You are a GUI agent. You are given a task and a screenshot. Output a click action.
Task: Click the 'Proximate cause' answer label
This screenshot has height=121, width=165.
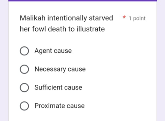point(59,106)
